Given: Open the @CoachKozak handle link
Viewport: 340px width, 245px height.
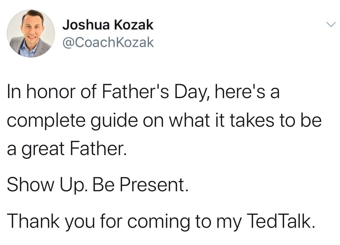Looking at the screenshot, I should (108, 42).
